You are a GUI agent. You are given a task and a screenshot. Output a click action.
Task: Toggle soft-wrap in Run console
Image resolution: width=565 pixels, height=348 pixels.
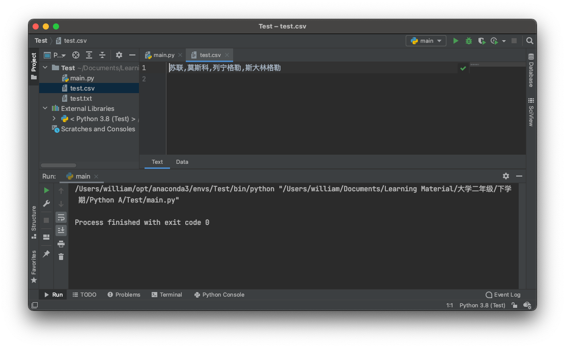click(61, 217)
